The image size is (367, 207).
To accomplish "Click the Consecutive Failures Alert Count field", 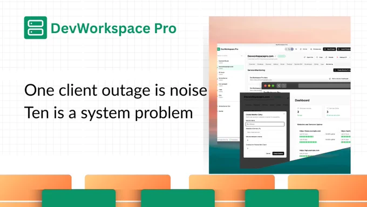I will [x=265, y=149].
